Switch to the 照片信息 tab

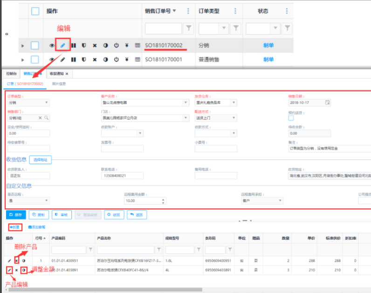pos(59,84)
